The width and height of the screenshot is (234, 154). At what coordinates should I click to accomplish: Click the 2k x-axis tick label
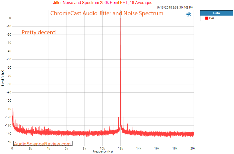pyautogui.click(x=30, y=148)
